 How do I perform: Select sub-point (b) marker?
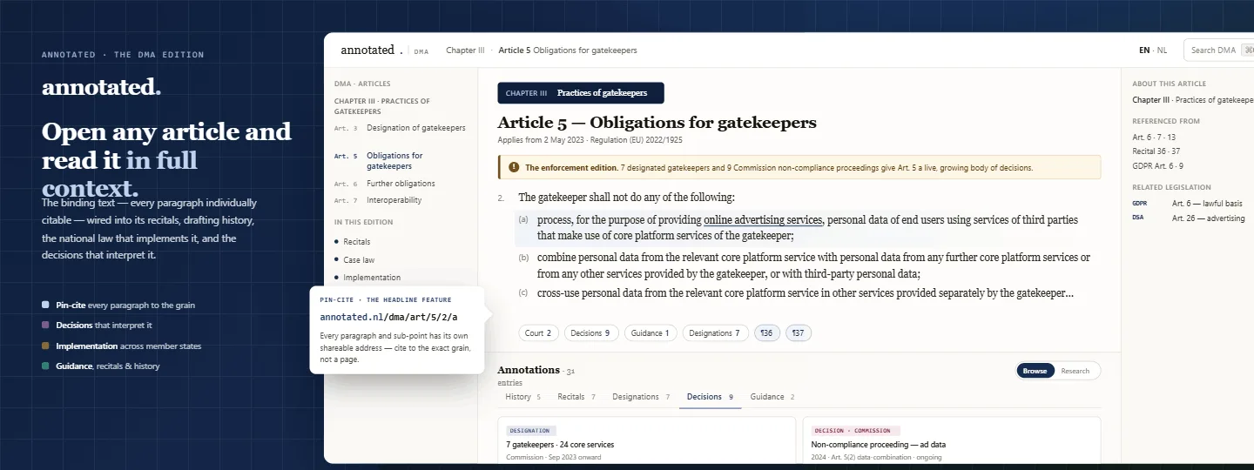click(523, 258)
